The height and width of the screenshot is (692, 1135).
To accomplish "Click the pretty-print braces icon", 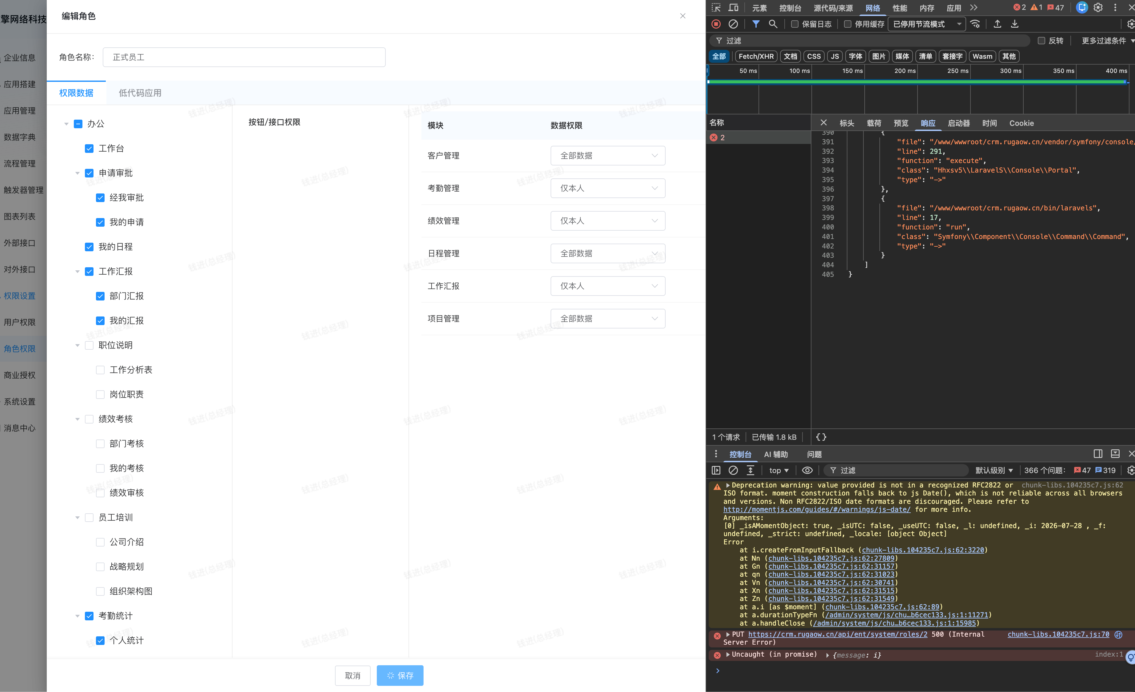I will (x=821, y=437).
